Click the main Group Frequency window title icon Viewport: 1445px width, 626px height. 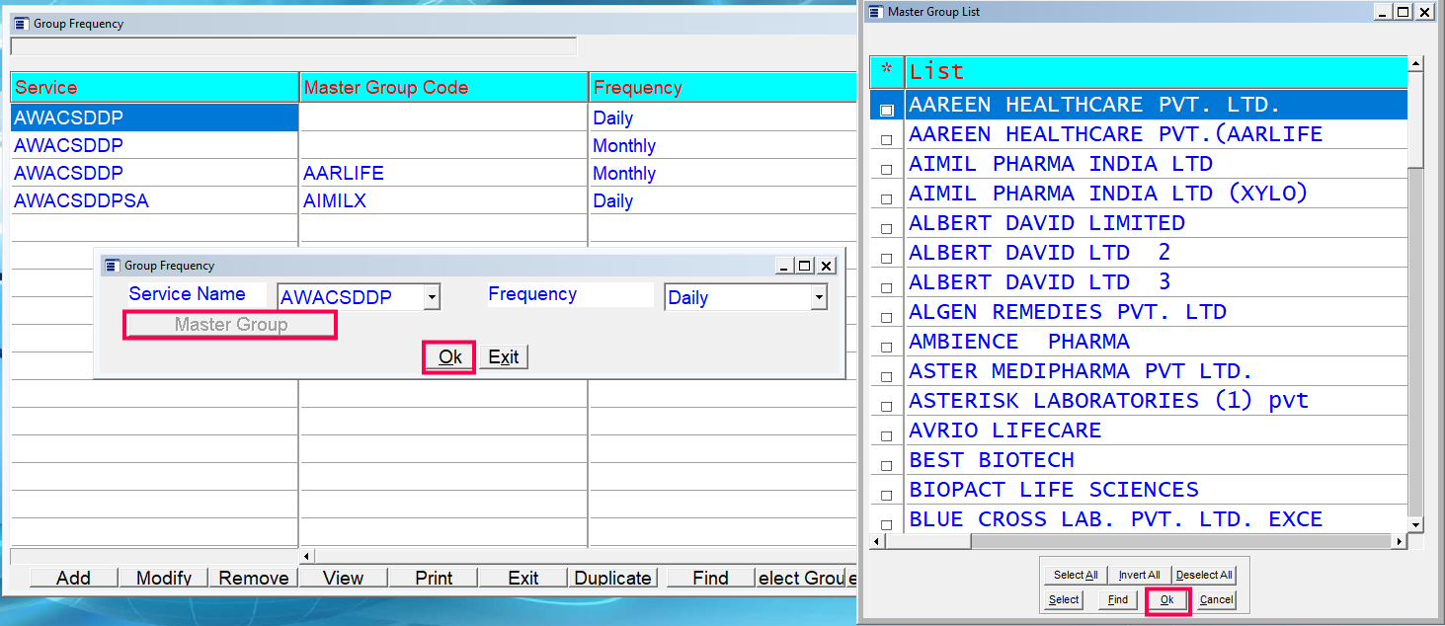pyautogui.click(x=20, y=24)
